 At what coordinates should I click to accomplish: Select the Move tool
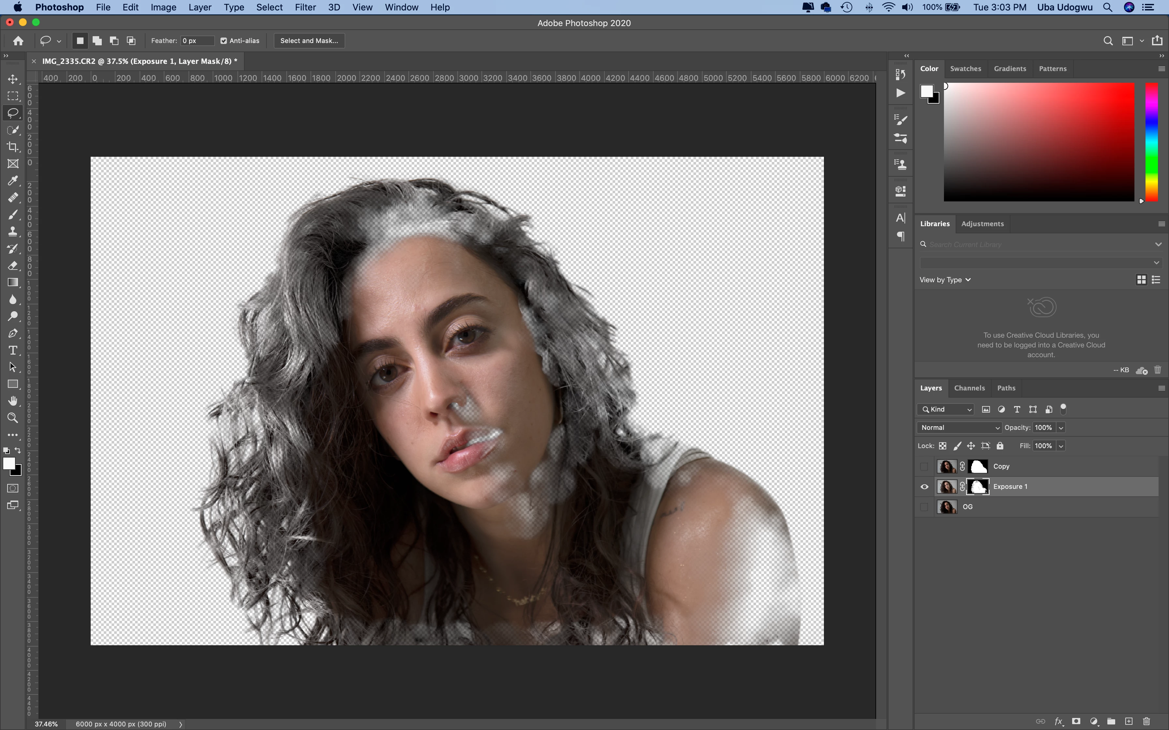13,79
